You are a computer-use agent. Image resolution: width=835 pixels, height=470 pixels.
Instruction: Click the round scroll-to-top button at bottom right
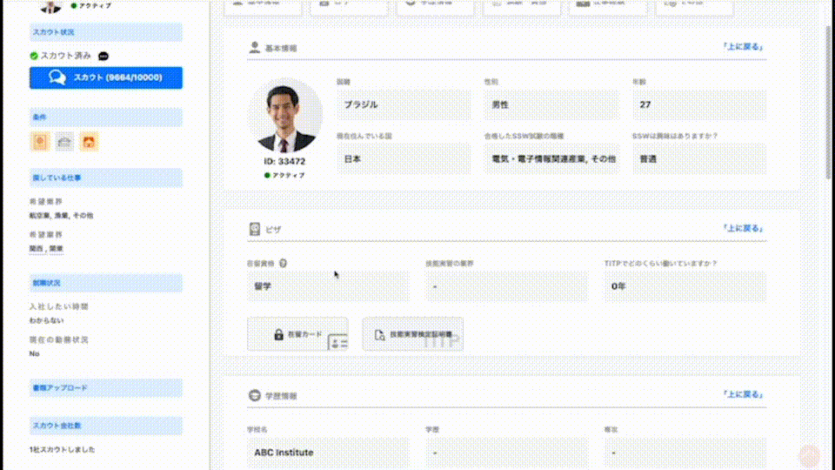pos(809,455)
